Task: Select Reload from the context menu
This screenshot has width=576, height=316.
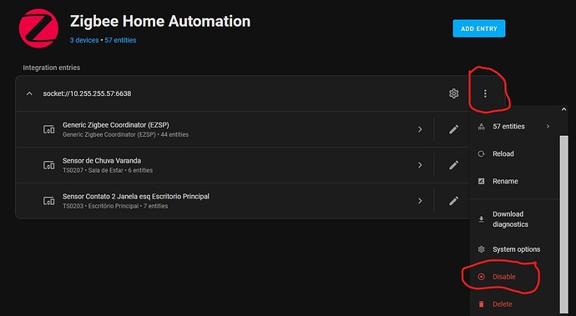Action: [514, 153]
